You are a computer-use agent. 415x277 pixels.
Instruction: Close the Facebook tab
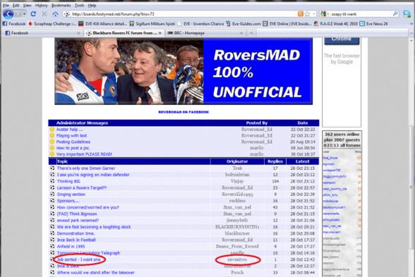pyautogui.click(x=78, y=33)
